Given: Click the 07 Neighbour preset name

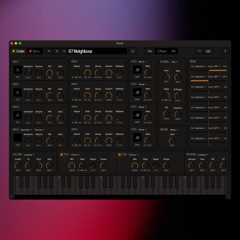Looking at the screenshot, I should [80, 51].
